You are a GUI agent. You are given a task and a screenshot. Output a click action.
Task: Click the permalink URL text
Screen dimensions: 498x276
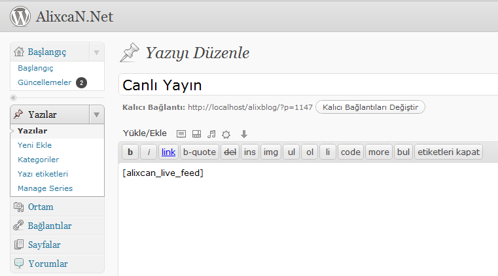(x=250, y=107)
